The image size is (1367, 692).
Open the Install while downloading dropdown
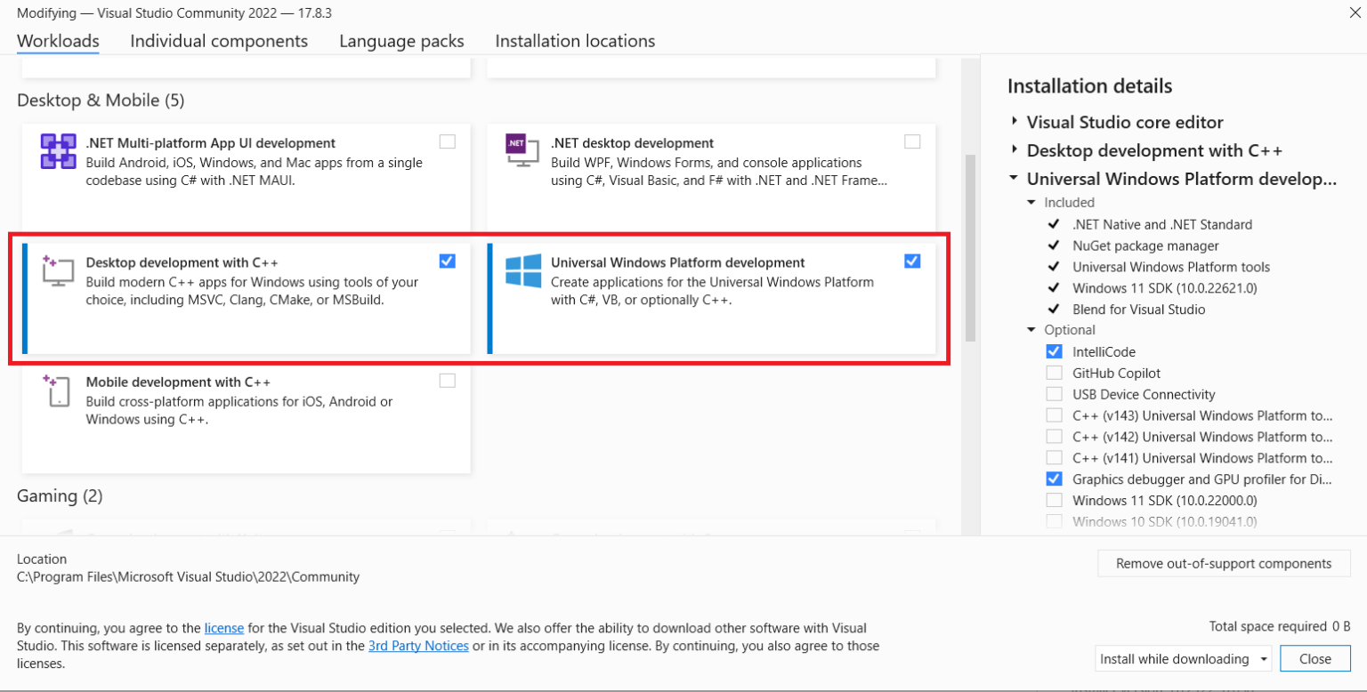1264,659
